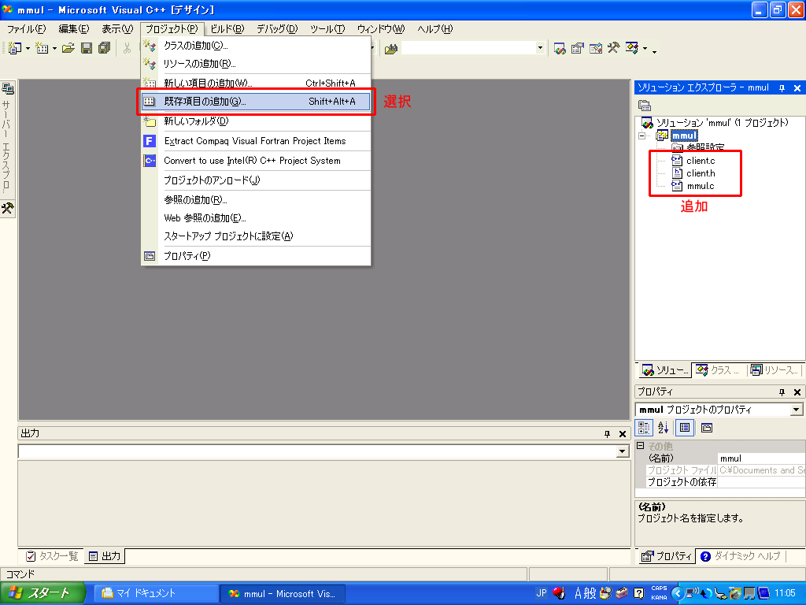Open the ツール(T) menu

click(x=327, y=29)
